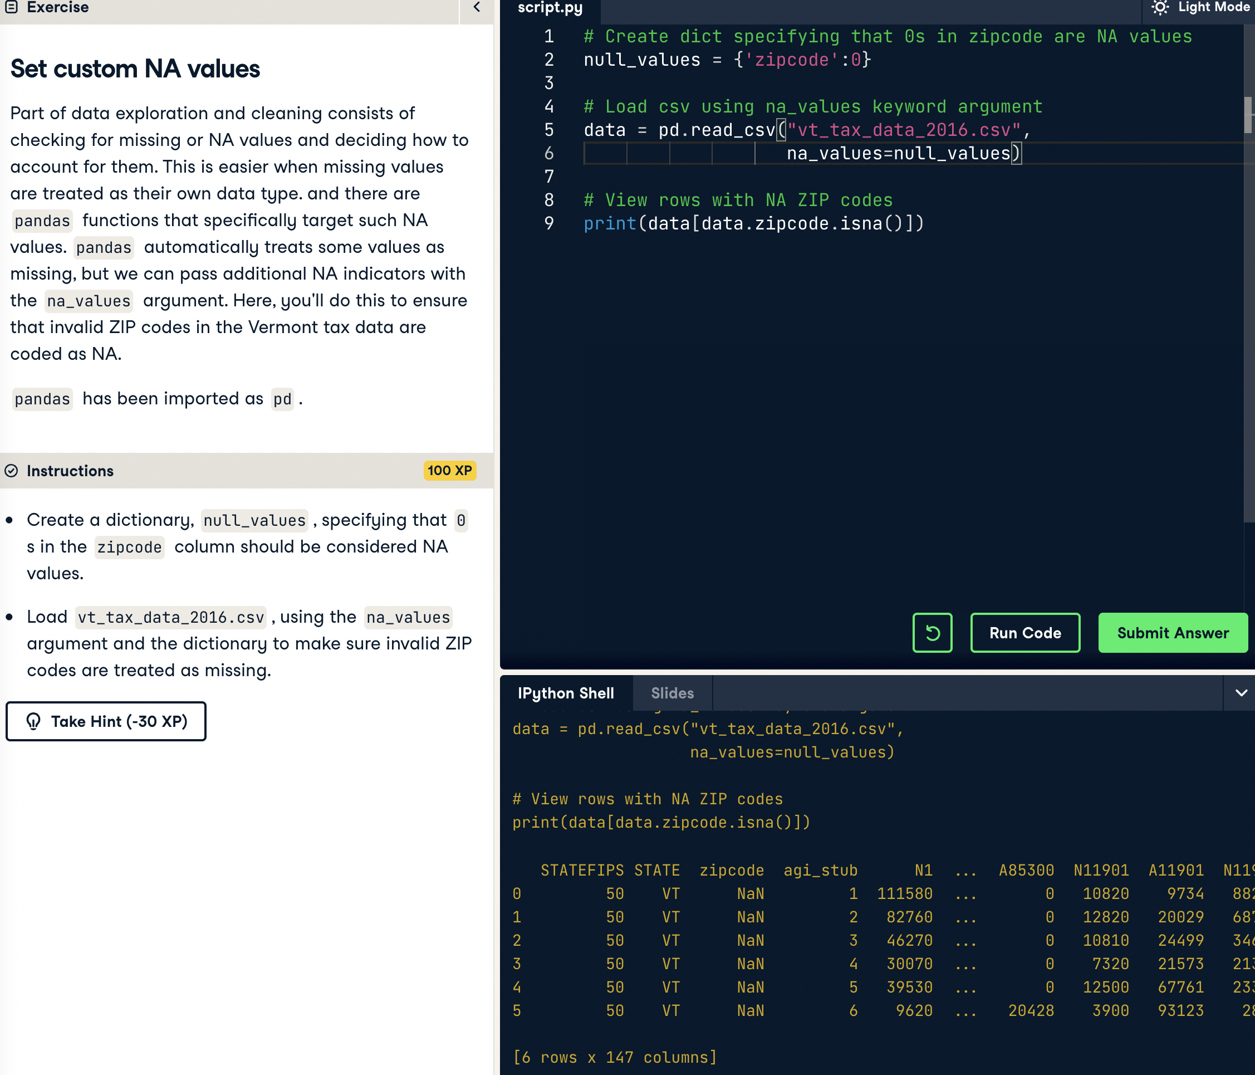Click the Submit Answer button
Screen dimensions: 1255x1075
click(1172, 633)
